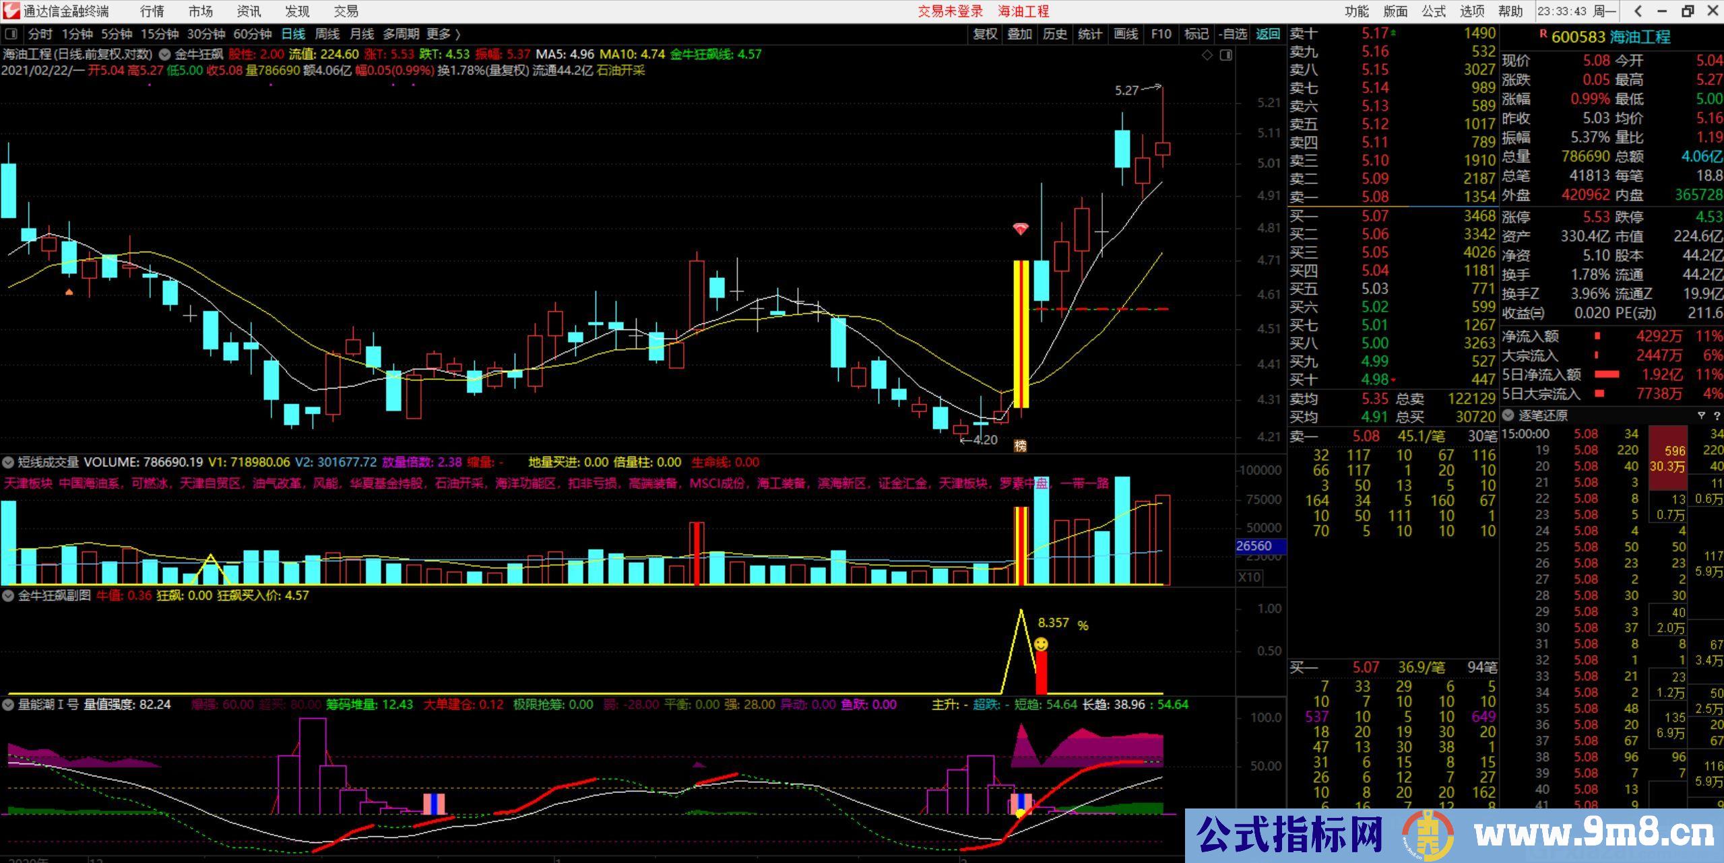Open the 行情 menu
The width and height of the screenshot is (1724, 863).
point(152,11)
